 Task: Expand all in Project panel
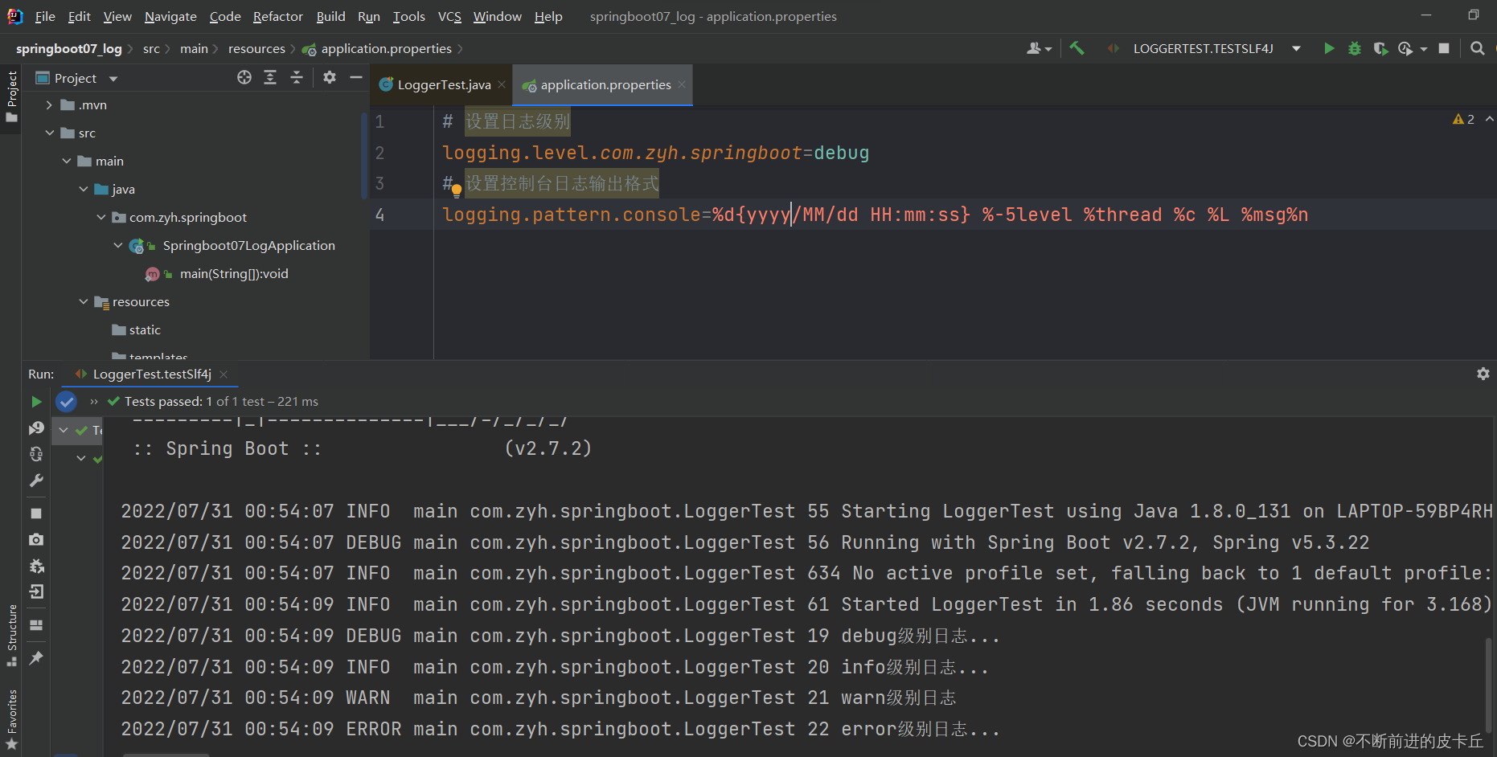coord(270,77)
